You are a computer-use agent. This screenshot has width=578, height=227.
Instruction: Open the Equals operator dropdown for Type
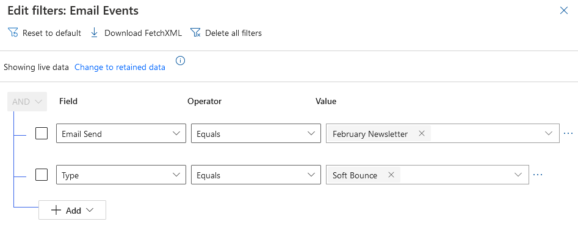click(x=256, y=175)
